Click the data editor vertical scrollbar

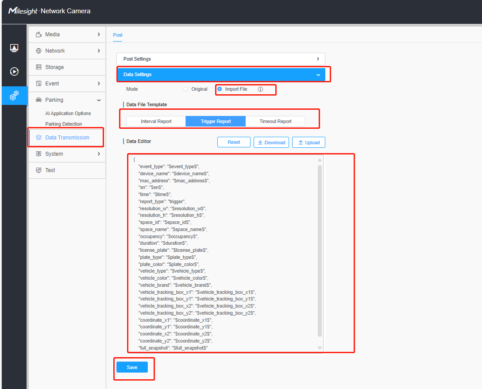320,251
